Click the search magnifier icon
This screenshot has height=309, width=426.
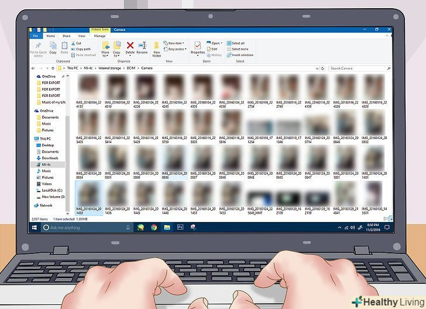click(x=389, y=68)
